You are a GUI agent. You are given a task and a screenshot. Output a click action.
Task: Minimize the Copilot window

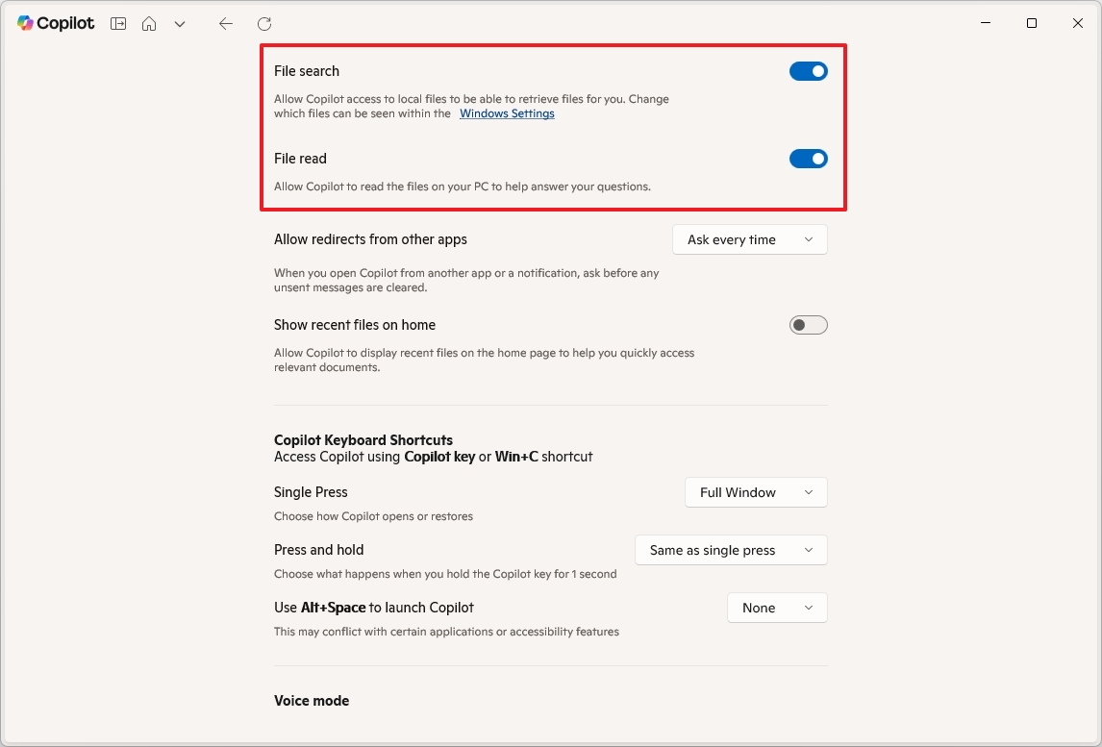pyautogui.click(x=985, y=23)
